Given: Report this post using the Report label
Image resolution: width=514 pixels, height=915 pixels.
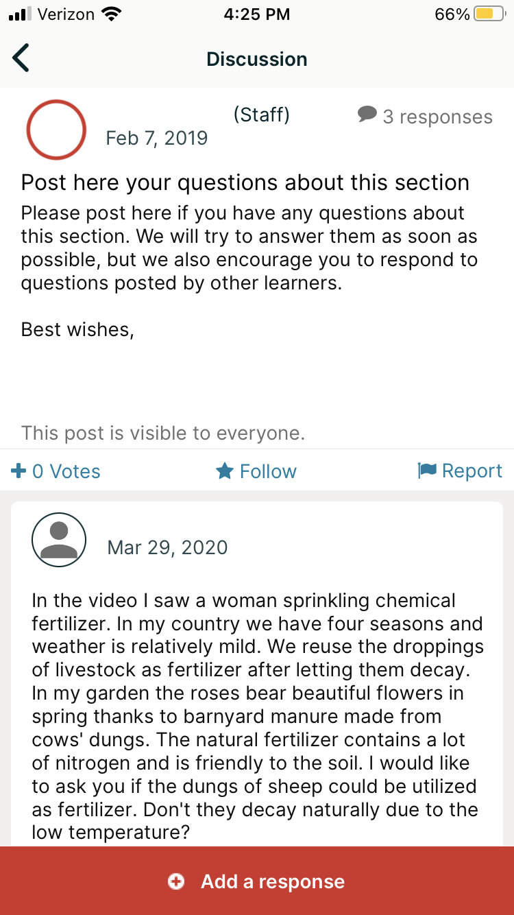Looking at the screenshot, I should pos(472,471).
